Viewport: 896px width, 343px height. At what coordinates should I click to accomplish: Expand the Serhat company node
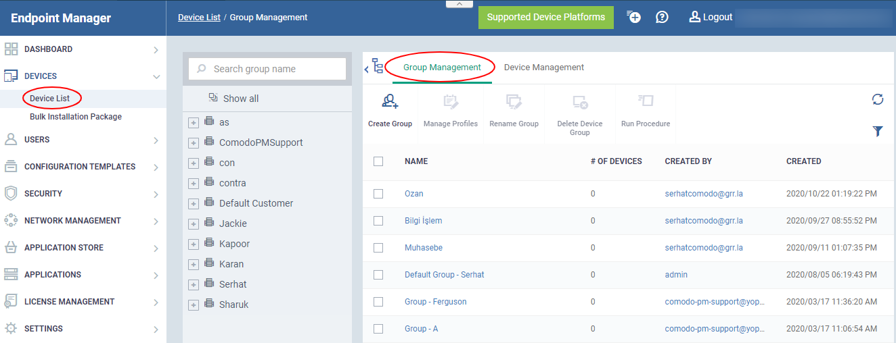point(194,285)
